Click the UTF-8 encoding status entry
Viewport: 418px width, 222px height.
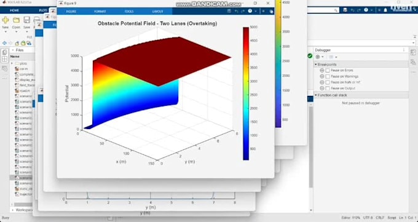(x=368, y=218)
